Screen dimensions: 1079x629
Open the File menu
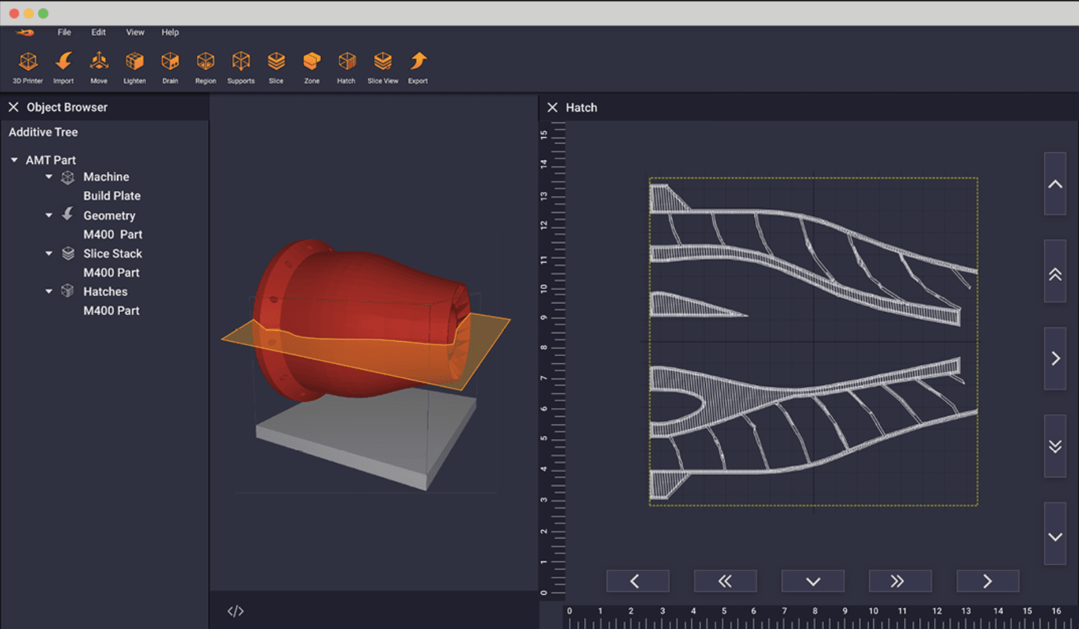[x=64, y=32]
